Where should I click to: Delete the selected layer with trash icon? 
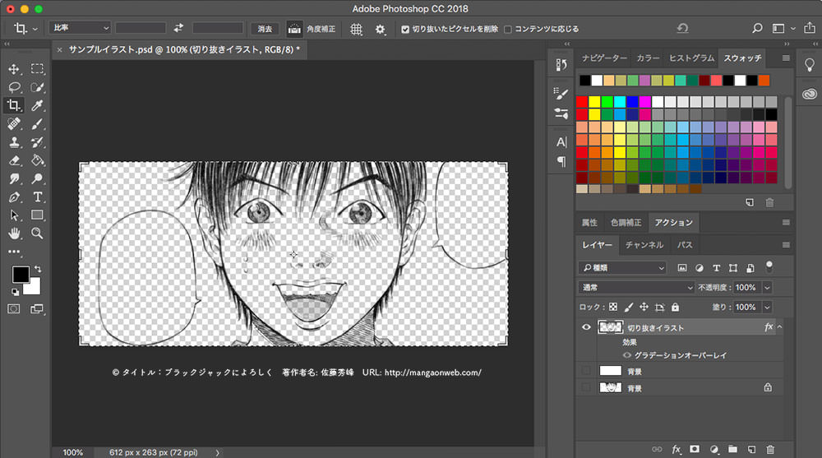770,449
